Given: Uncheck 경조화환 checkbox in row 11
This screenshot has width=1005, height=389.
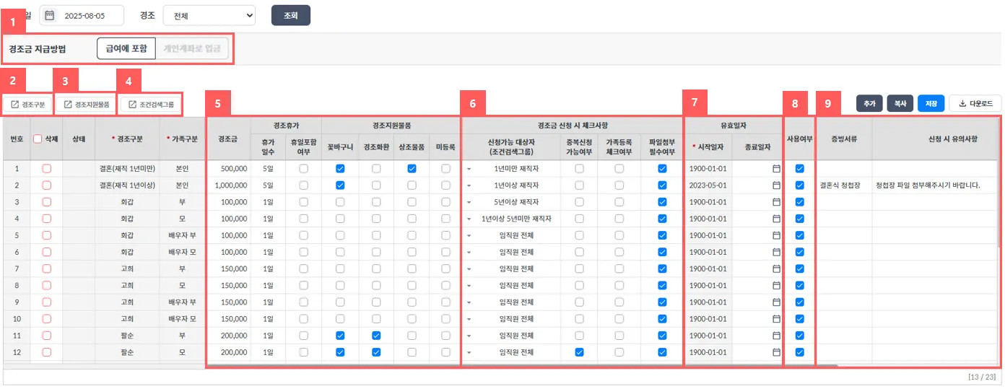Looking at the screenshot, I should pyautogui.click(x=376, y=336).
